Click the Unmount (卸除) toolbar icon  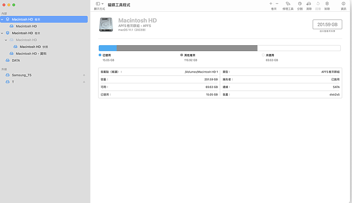327,3
